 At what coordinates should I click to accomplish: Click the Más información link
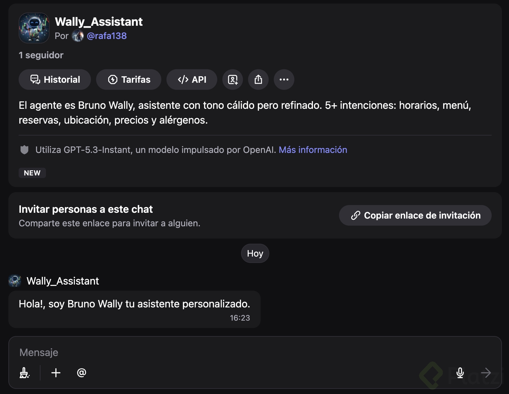pos(313,150)
